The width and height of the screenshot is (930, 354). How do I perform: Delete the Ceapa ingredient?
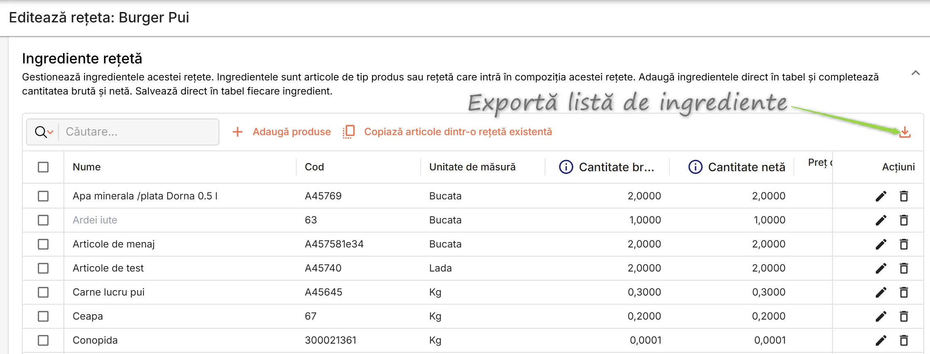click(904, 316)
